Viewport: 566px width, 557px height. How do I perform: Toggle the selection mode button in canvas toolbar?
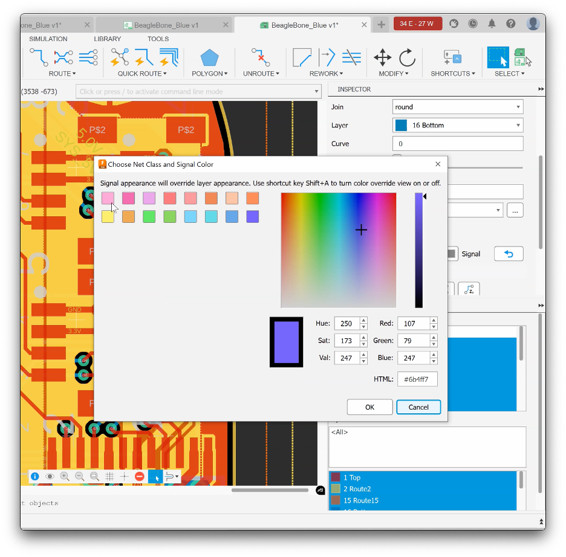tap(155, 477)
